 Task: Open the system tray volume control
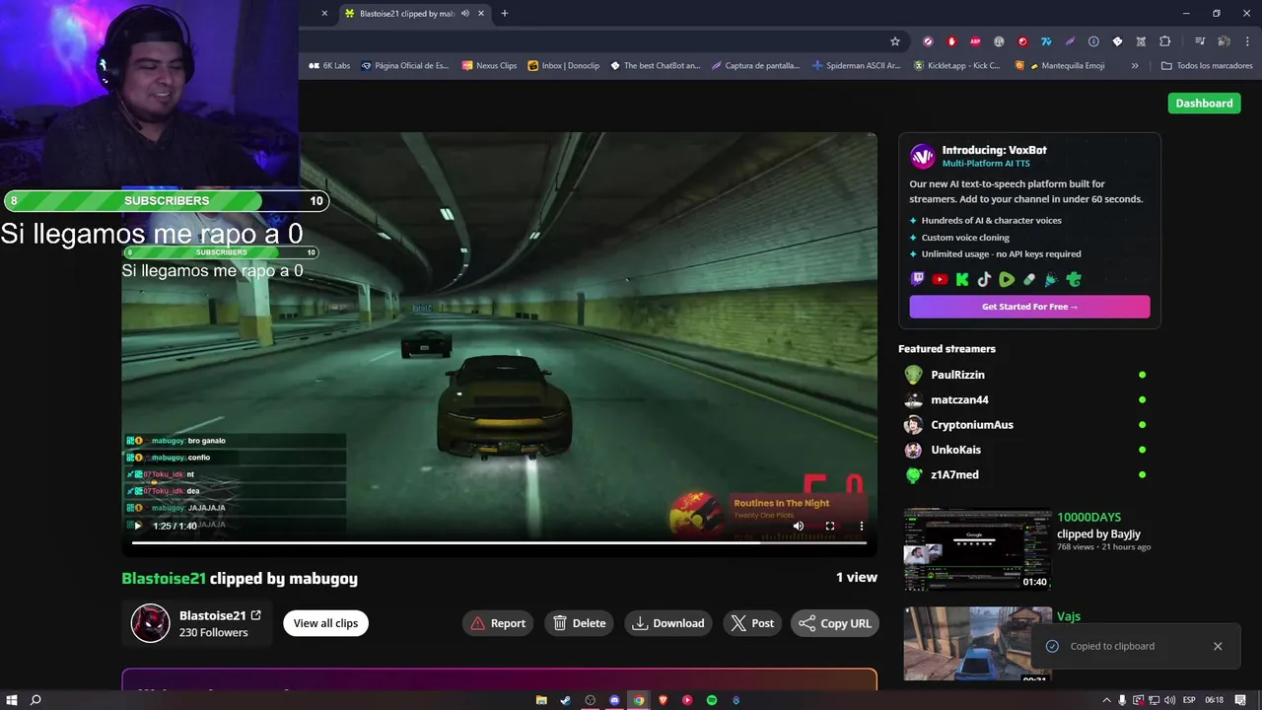pos(1168,700)
